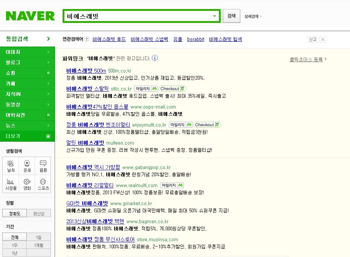This screenshot has width=350, height=257.
Task: Open the 비에스래빗 스탈릭 ad link
Action: click(87, 89)
